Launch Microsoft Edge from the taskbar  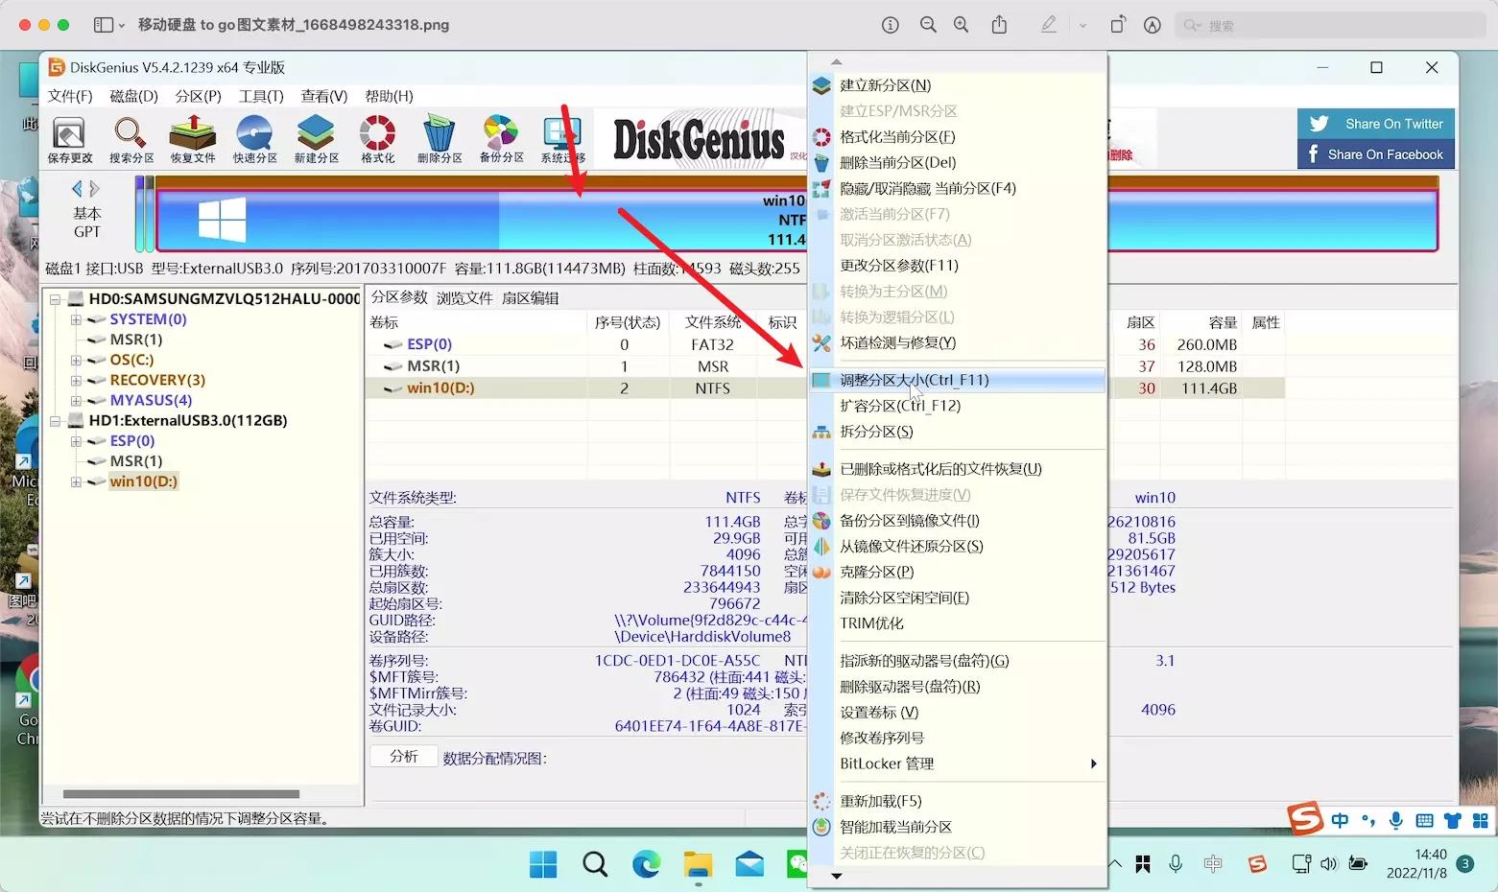646,863
